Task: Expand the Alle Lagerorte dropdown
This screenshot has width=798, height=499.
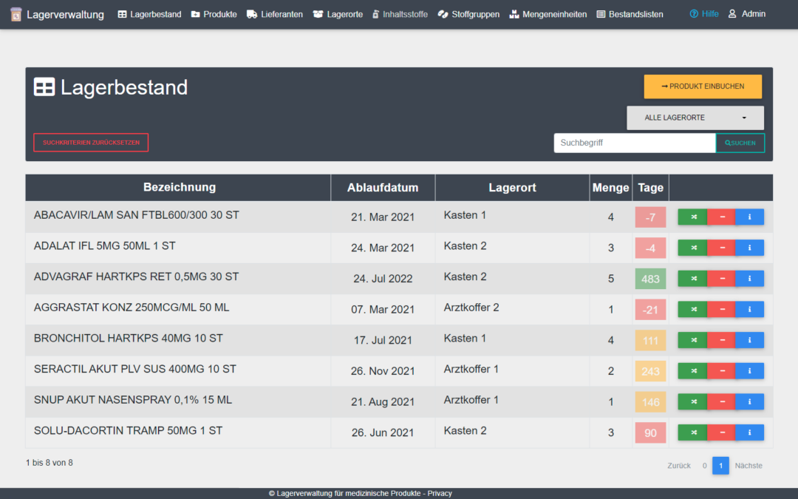Action: click(x=695, y=118)
